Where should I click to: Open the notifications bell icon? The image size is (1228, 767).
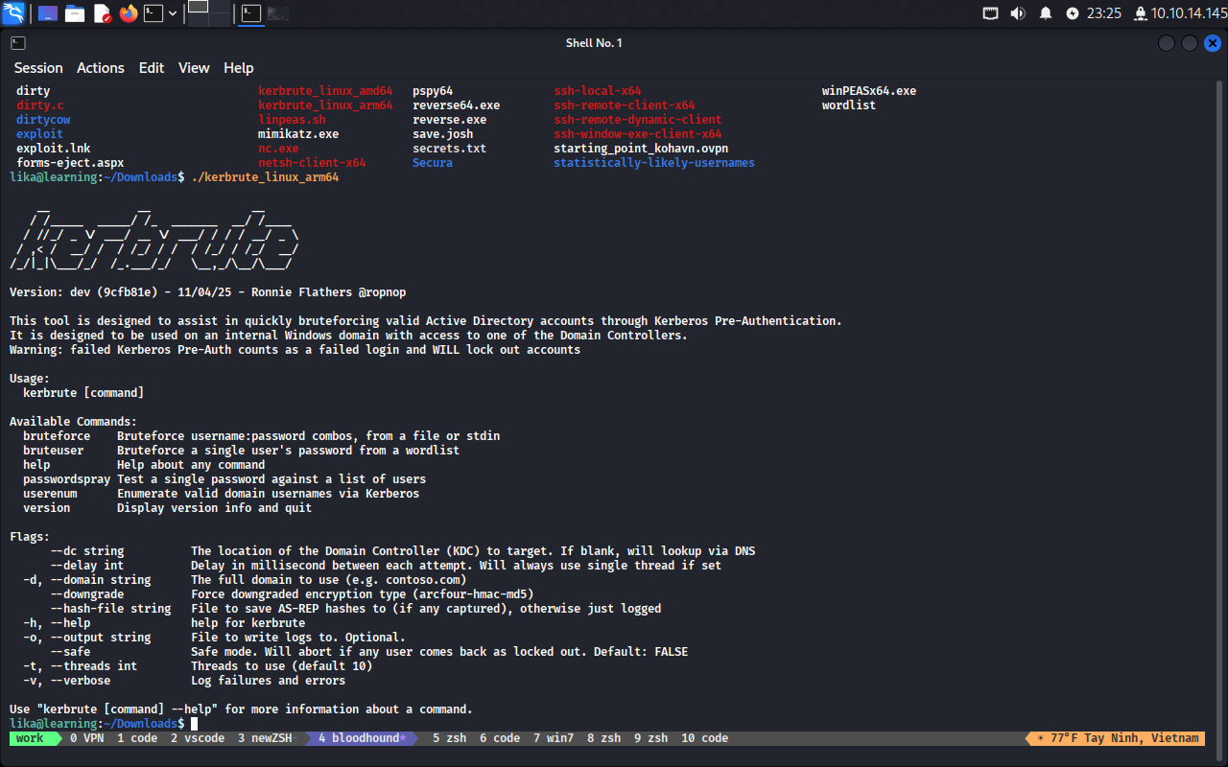pos(1046,13)
